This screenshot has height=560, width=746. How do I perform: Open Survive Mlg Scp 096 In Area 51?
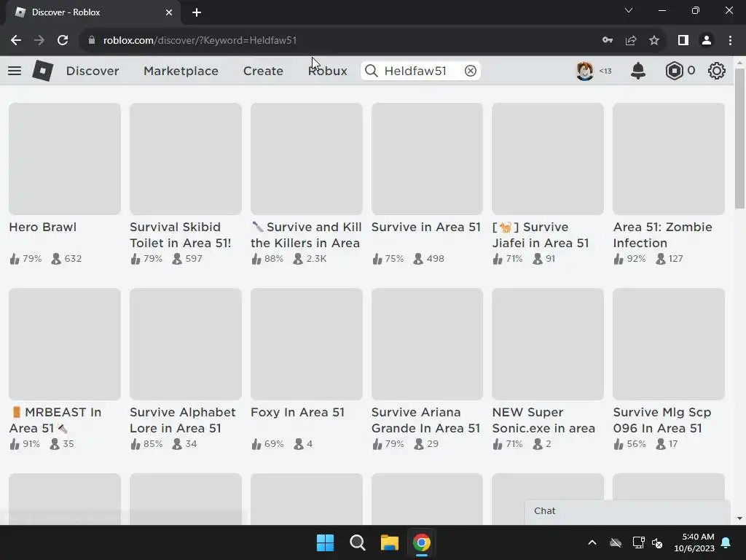(661, 420)
